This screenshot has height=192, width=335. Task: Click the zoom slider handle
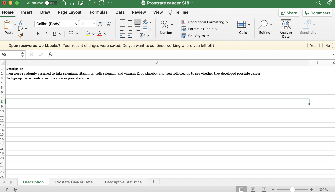point(292,190)
